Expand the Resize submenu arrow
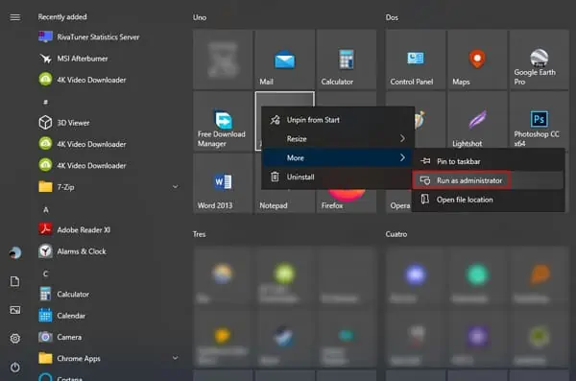Viewport: 576px width, 381px height. [402, 138]
